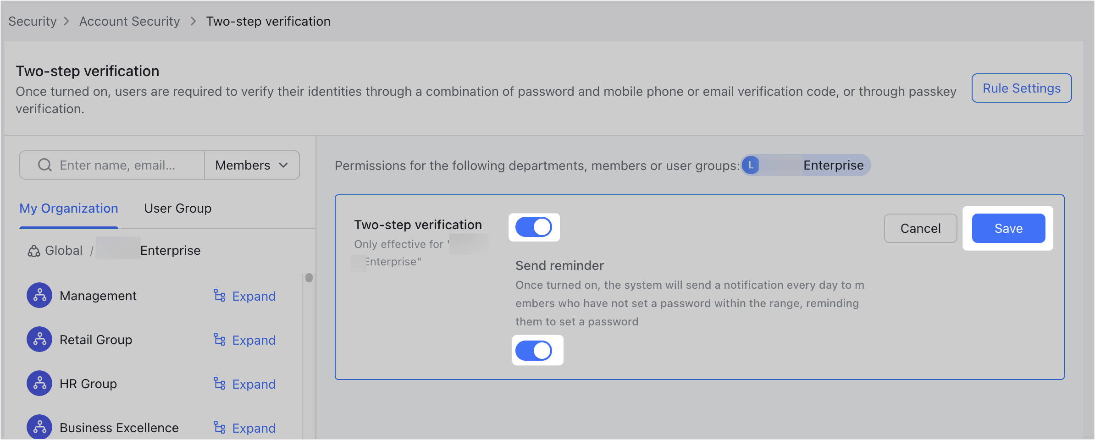Click the Management department avatar icon
Image resolution: width=1095 pixels, height=440 pixels.
point(39,295)
